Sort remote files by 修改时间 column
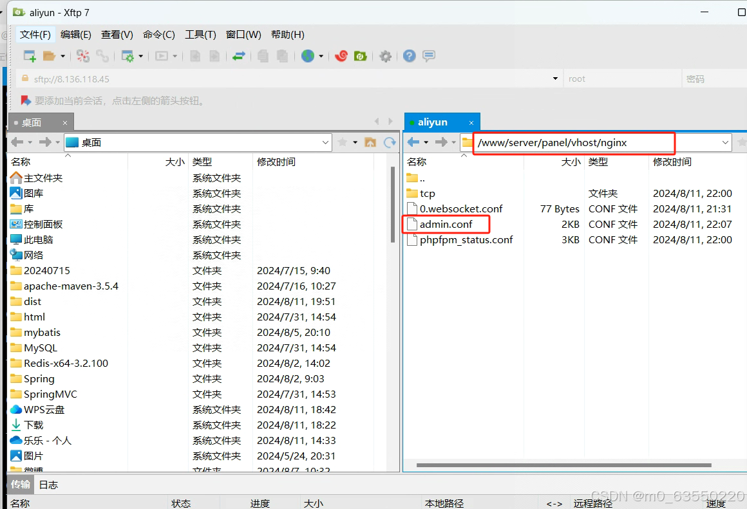Screen dimensions: 747x509 click(x=672, y=162)
